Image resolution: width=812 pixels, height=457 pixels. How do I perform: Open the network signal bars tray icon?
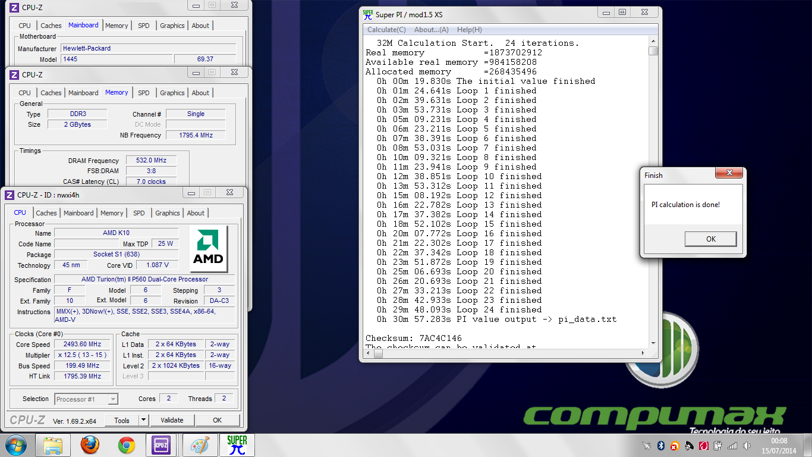coord(732,446)
